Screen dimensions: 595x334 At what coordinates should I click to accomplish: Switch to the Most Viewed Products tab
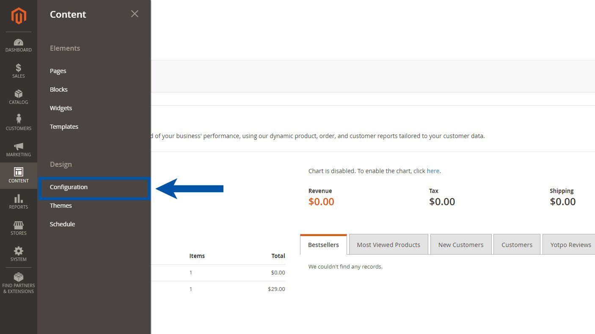[388, 244]
